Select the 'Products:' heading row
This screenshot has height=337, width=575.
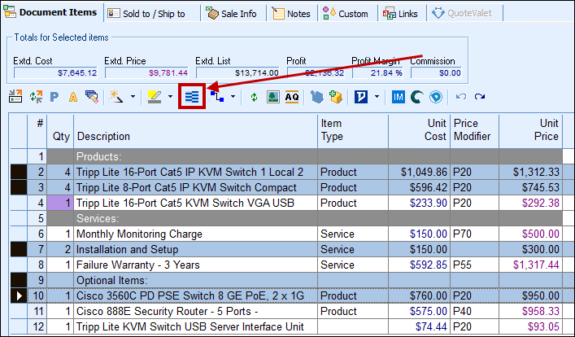click(x=286, y=156)
